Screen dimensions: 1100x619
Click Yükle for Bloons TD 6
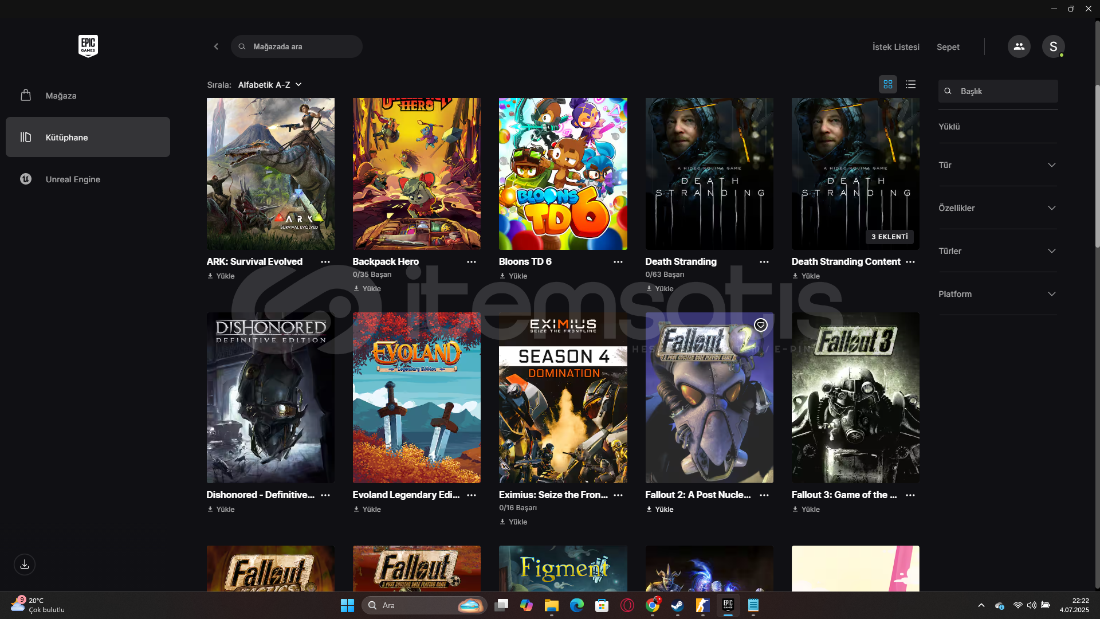513,276
